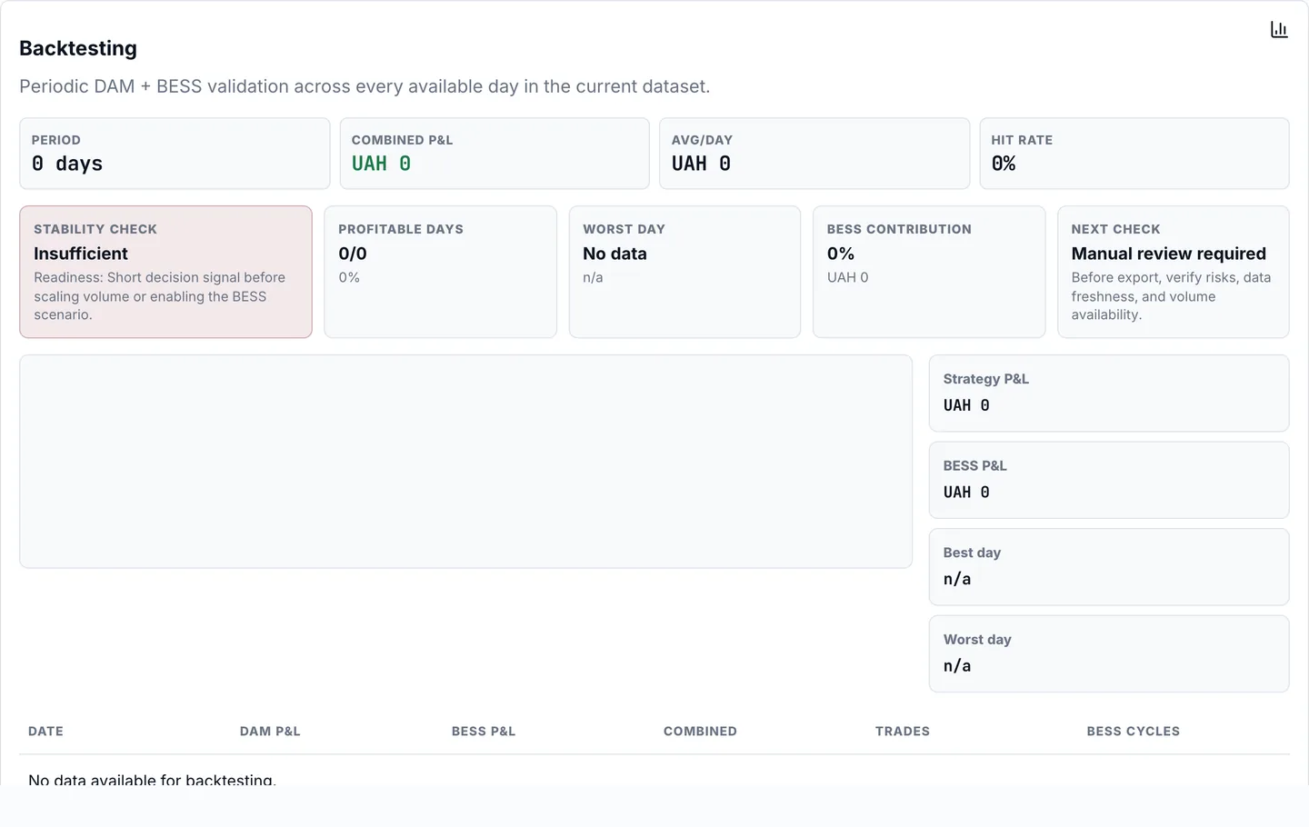Image resolution: width=1309 pixels, height=827 pixels.
Task: Select the COMBINED P&L UAH 0 card
Action: click(x=495, y=154)
